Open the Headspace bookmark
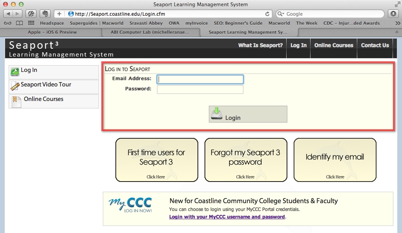The height and width of the screenshot is (233, 402). coord(52,23)
